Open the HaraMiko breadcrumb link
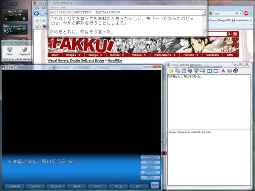This screenshot has width=255, height=191. pyautogui.click(x=115, y=60)
